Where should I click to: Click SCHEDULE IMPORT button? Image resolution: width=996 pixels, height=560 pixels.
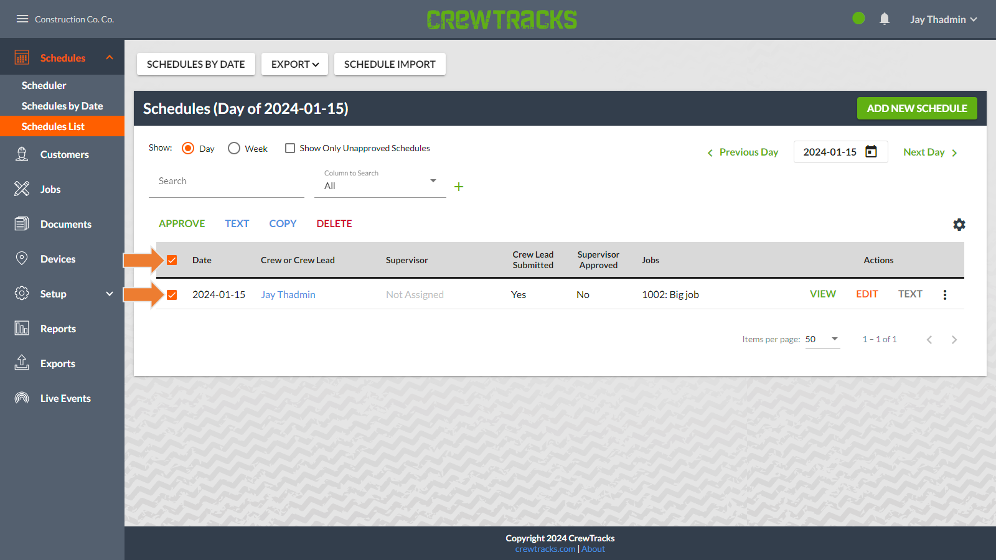tap(390, 64)
